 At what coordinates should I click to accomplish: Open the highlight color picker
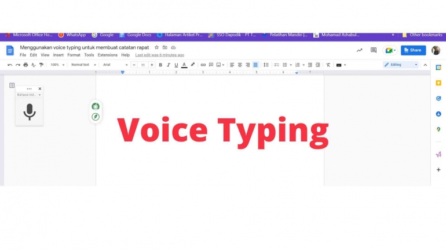click(x=192, y=65)
